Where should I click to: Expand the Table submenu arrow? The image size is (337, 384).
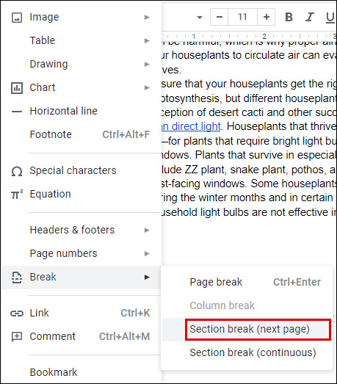147,40
